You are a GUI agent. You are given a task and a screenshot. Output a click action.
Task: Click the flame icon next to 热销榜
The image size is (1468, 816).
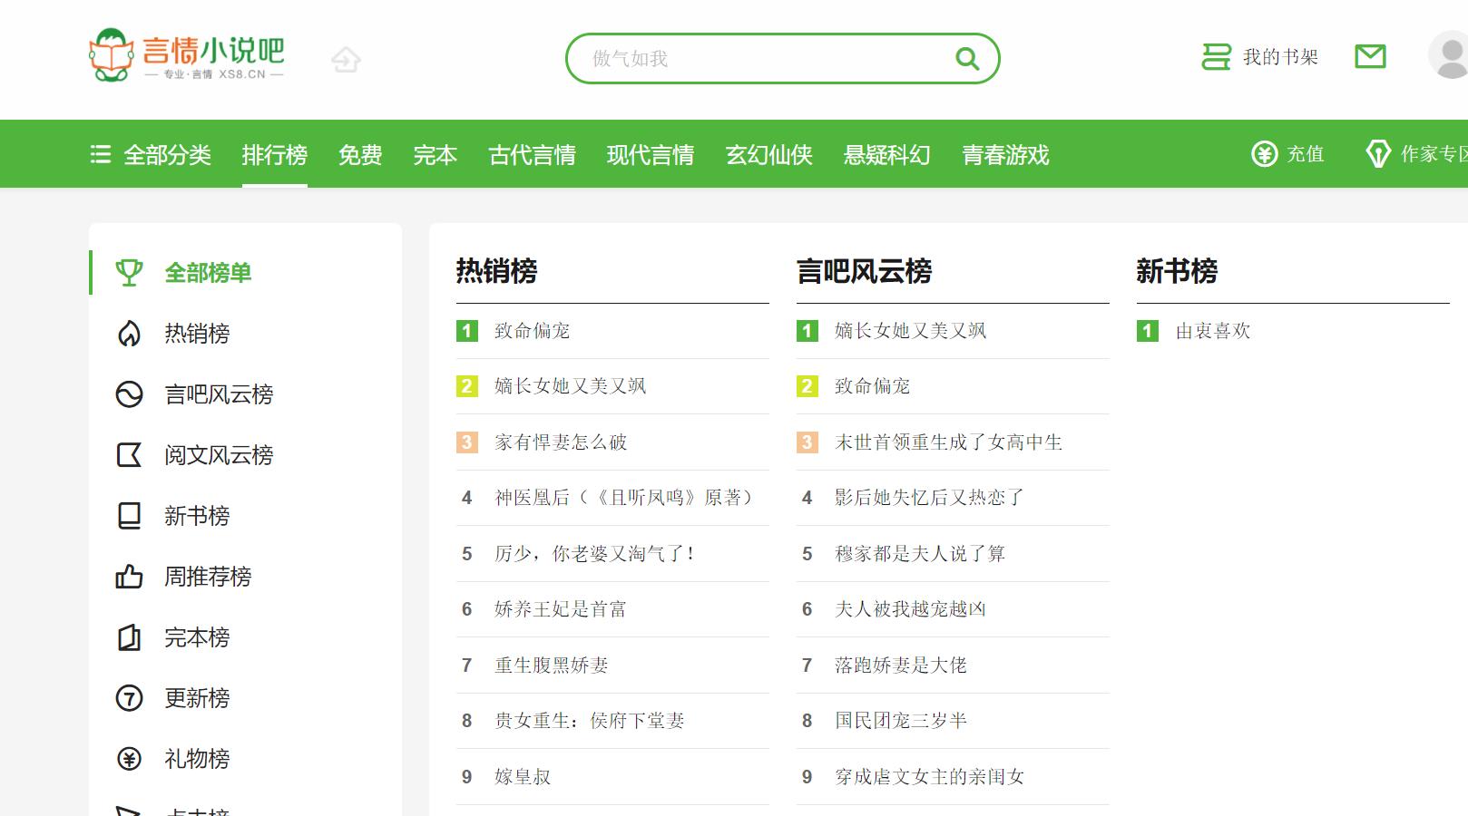coord(130,334)
